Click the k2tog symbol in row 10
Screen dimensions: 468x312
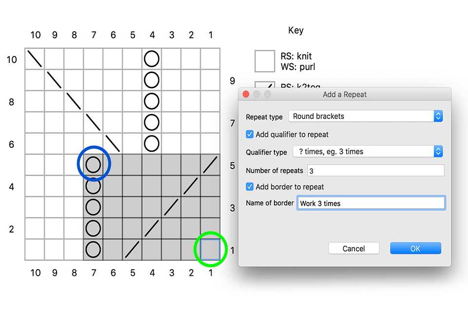pos(35,59)
